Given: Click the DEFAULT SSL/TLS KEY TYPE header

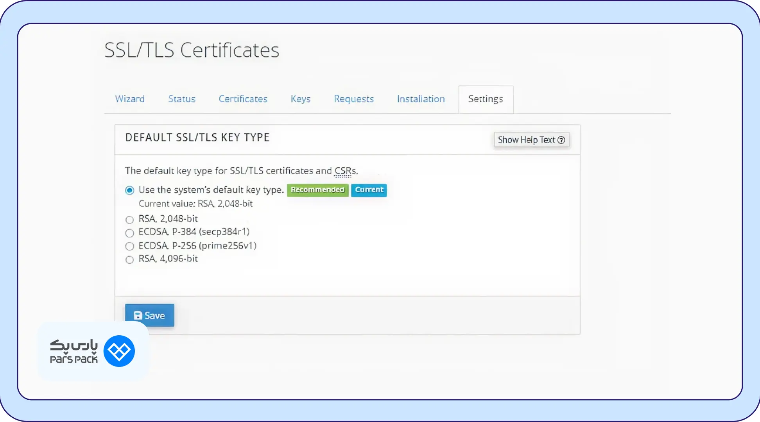Looking at the screenshot, I should tap(197, 138).
